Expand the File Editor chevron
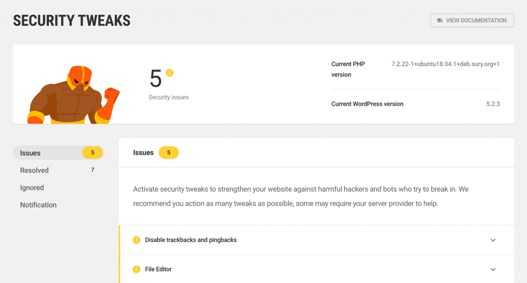 click(493, 269)
